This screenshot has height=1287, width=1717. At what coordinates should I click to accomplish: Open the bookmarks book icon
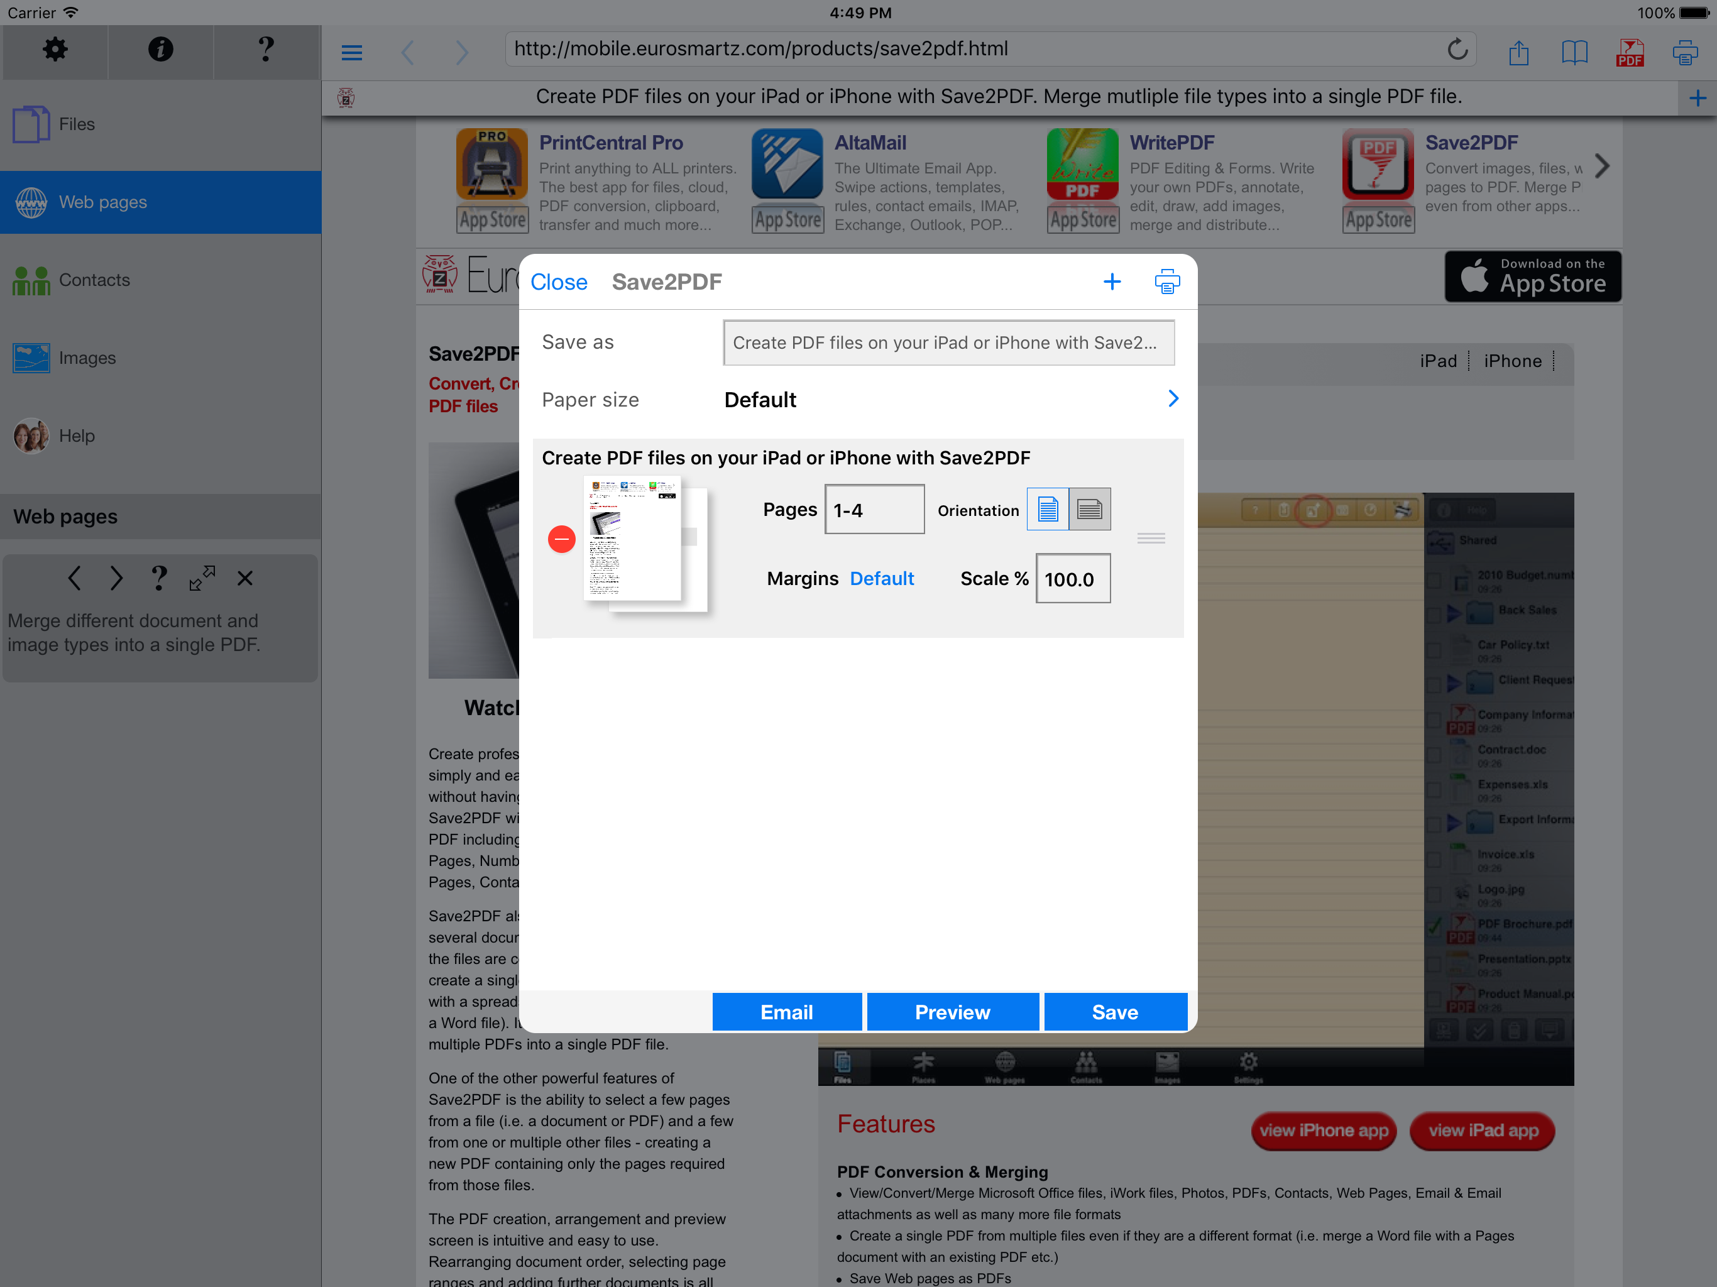[x=1574, y=52]
